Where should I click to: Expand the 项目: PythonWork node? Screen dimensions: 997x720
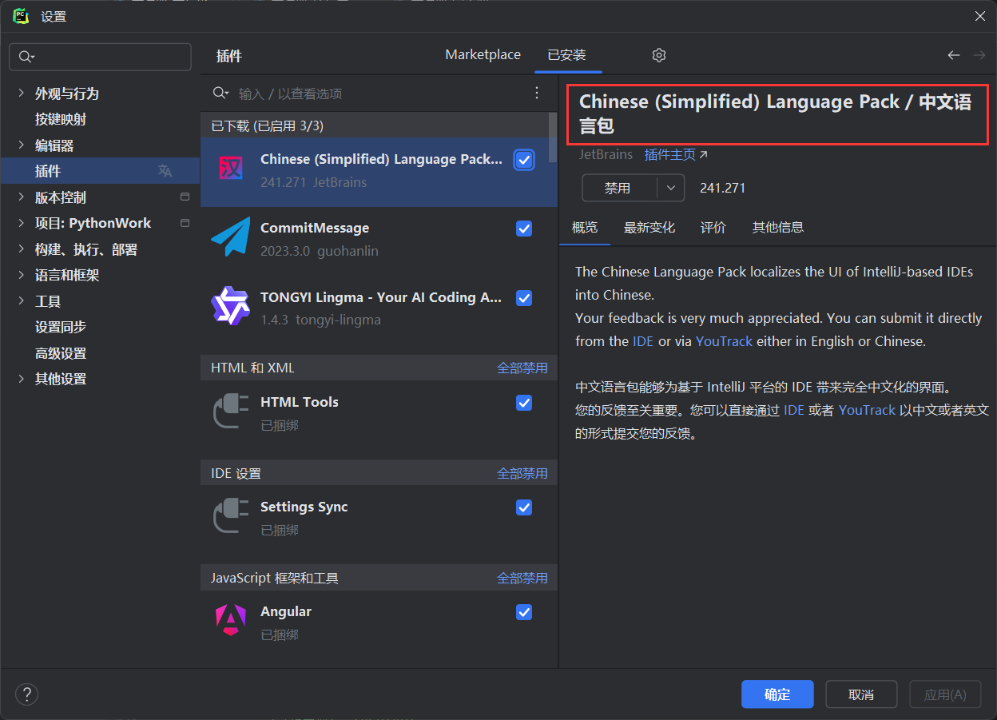coord(21,223)
